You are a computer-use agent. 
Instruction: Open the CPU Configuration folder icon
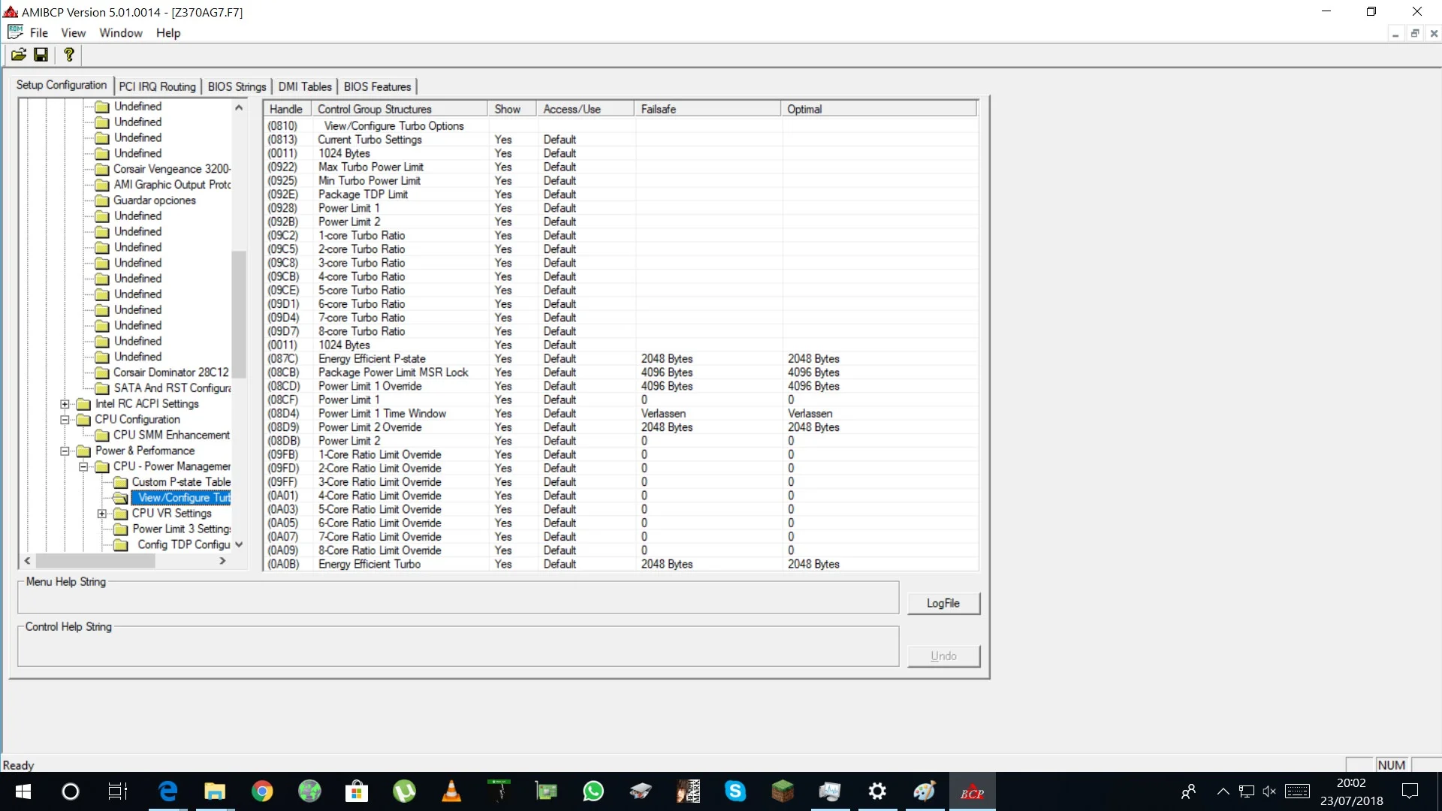(83, 420)
